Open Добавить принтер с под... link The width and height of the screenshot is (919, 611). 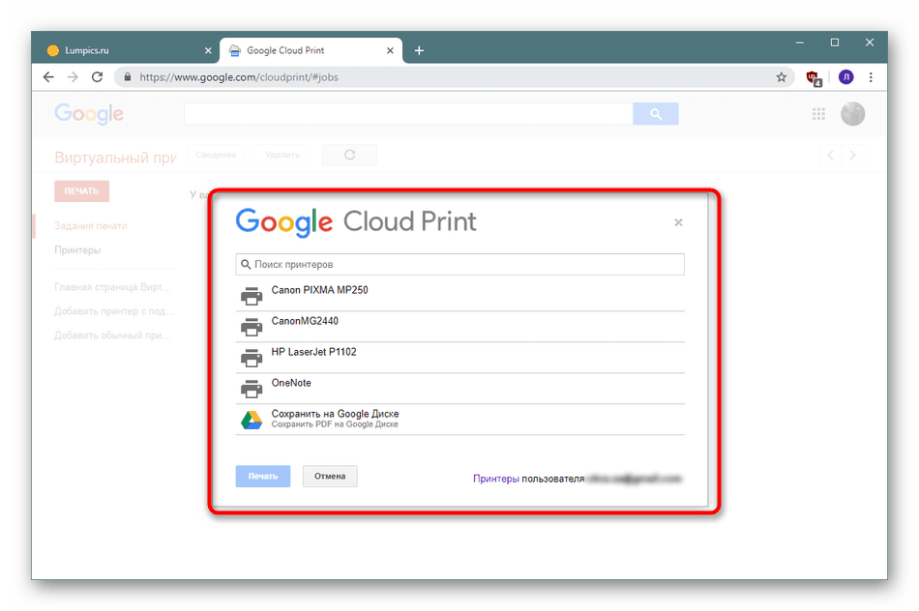114,311
